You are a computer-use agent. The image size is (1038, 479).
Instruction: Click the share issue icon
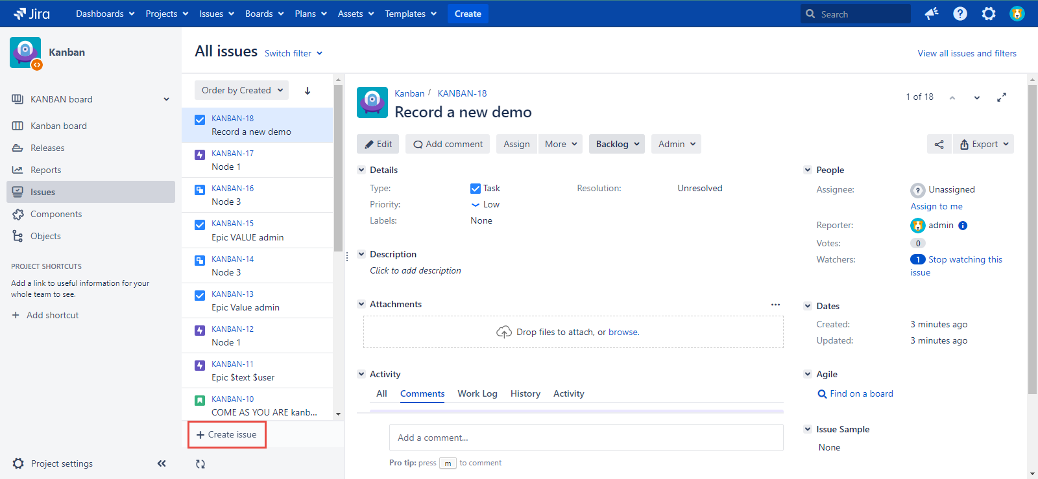(x=939, y=145)
